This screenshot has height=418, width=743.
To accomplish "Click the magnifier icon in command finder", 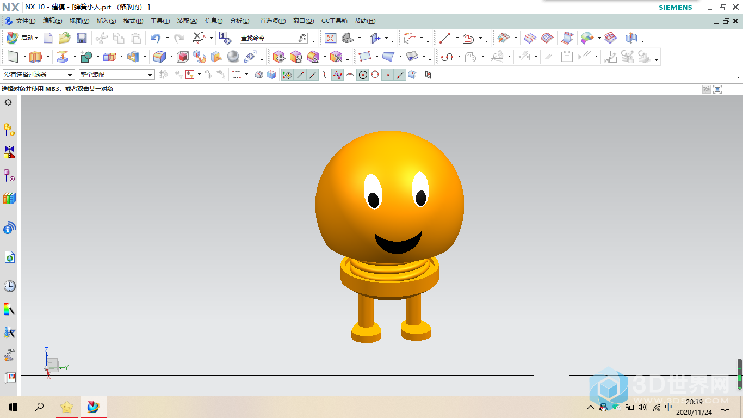I will tap(302, 38).
